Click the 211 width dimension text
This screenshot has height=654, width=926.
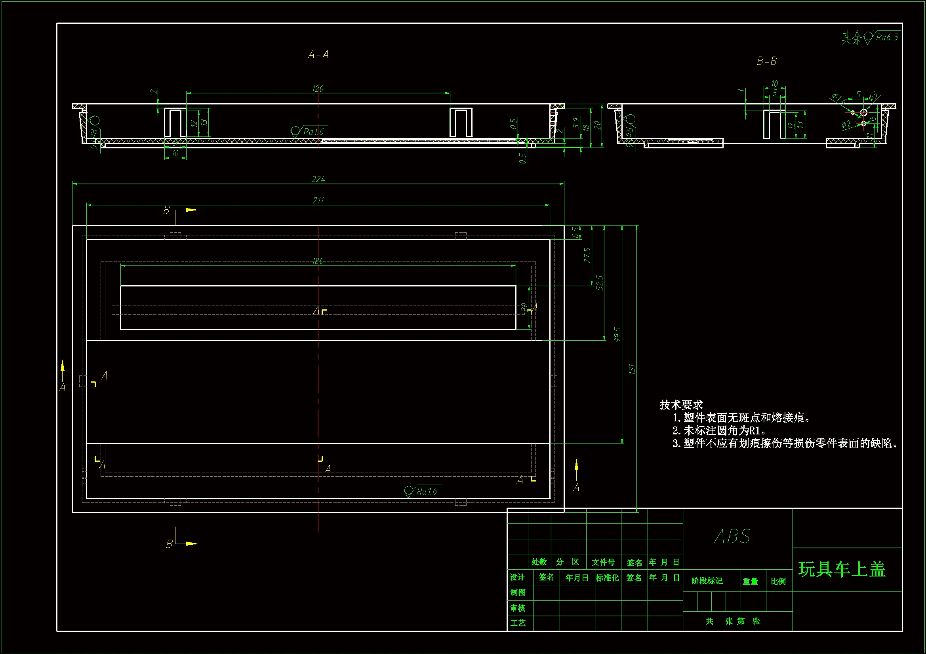[x=318, y=200]
